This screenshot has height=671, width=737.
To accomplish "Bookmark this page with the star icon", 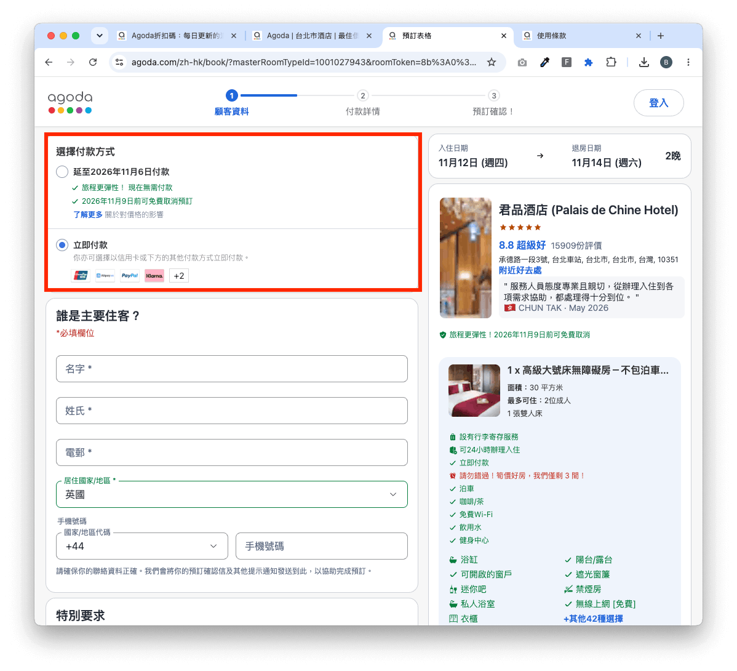I will coord(492,62).
